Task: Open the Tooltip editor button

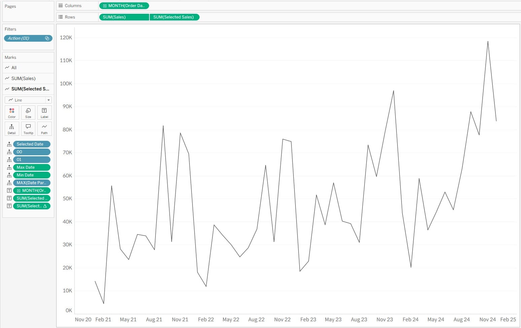Action: 28,129
